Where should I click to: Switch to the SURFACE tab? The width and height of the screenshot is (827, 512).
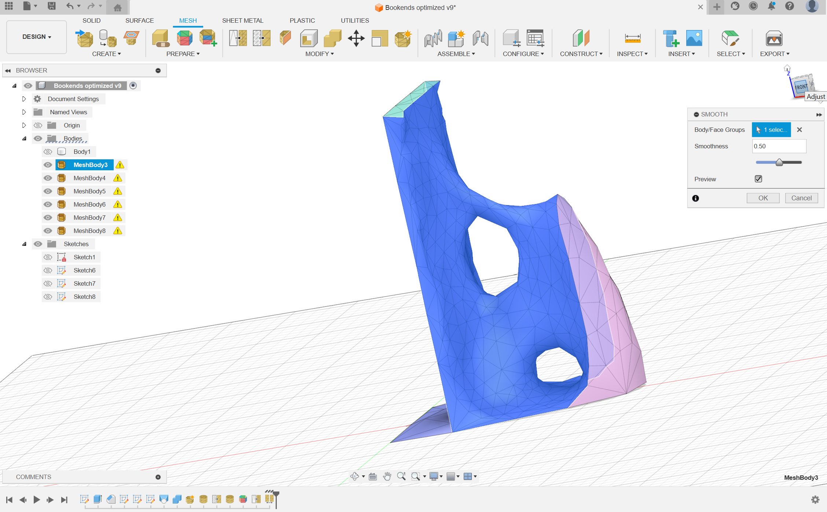click(139, 21)
